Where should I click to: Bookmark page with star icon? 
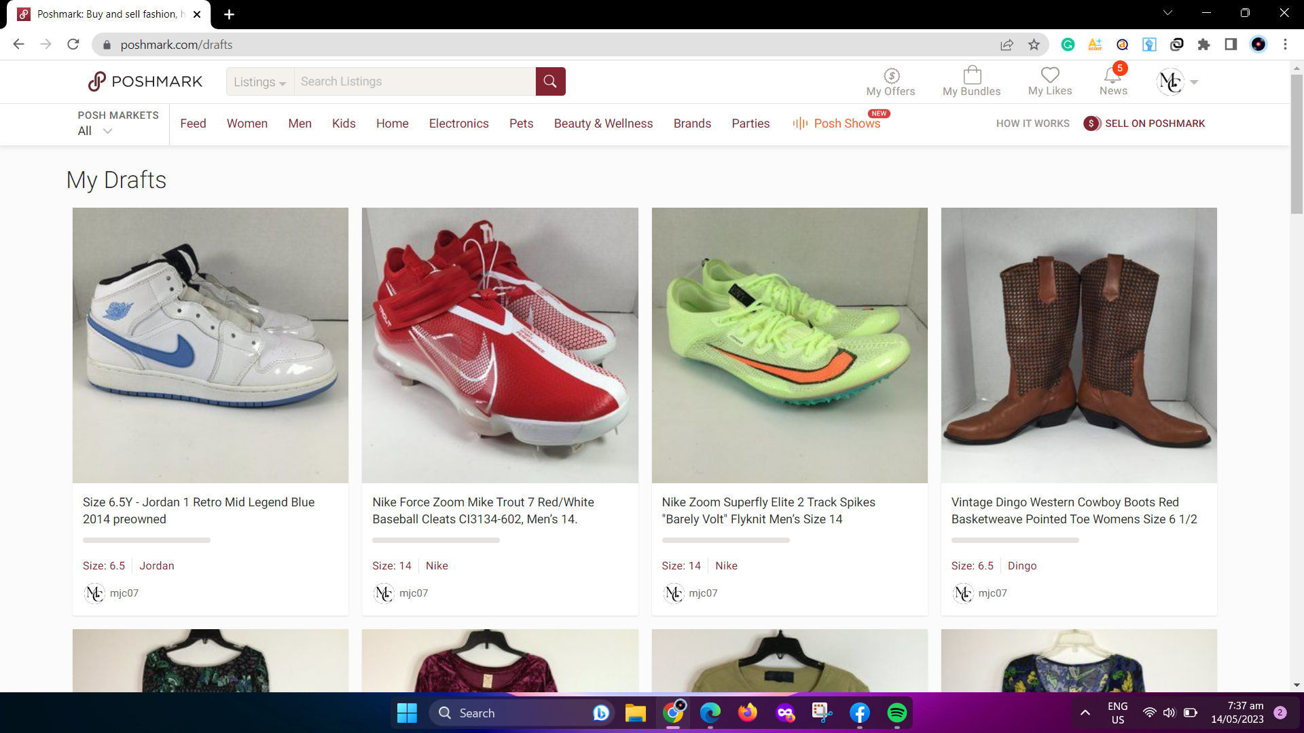pyautogui.click(x=1034, y=45)
